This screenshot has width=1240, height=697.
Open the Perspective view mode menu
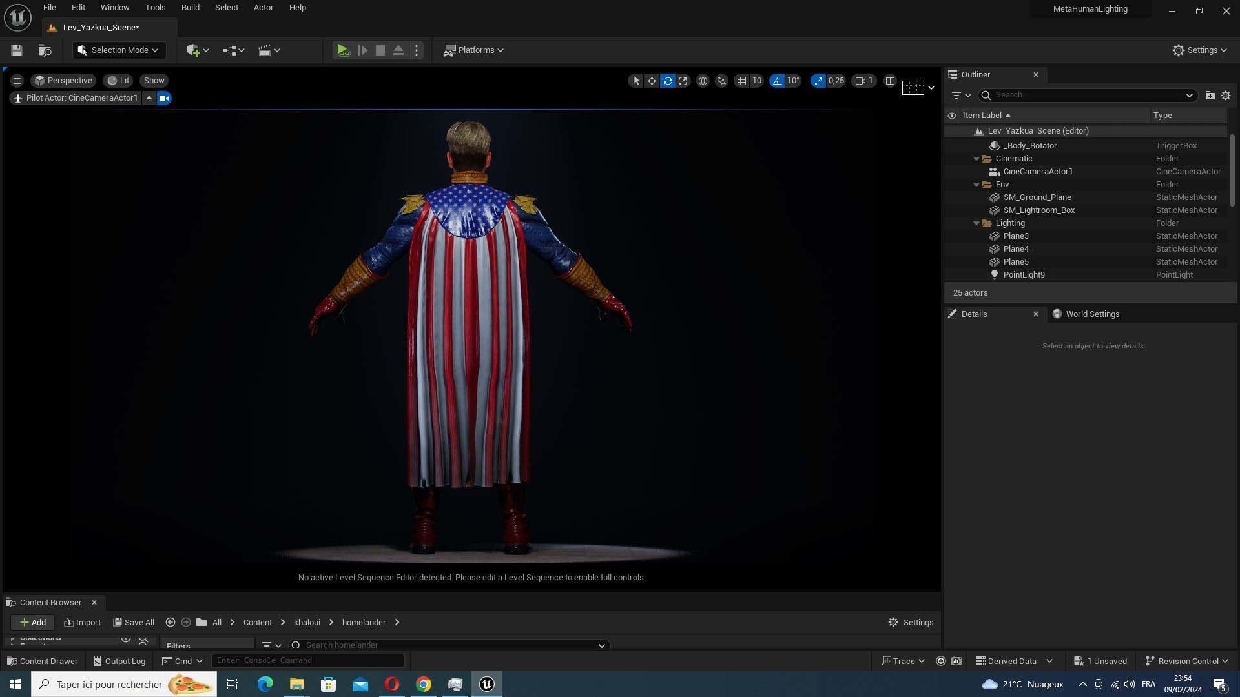[x=63, y=81]
